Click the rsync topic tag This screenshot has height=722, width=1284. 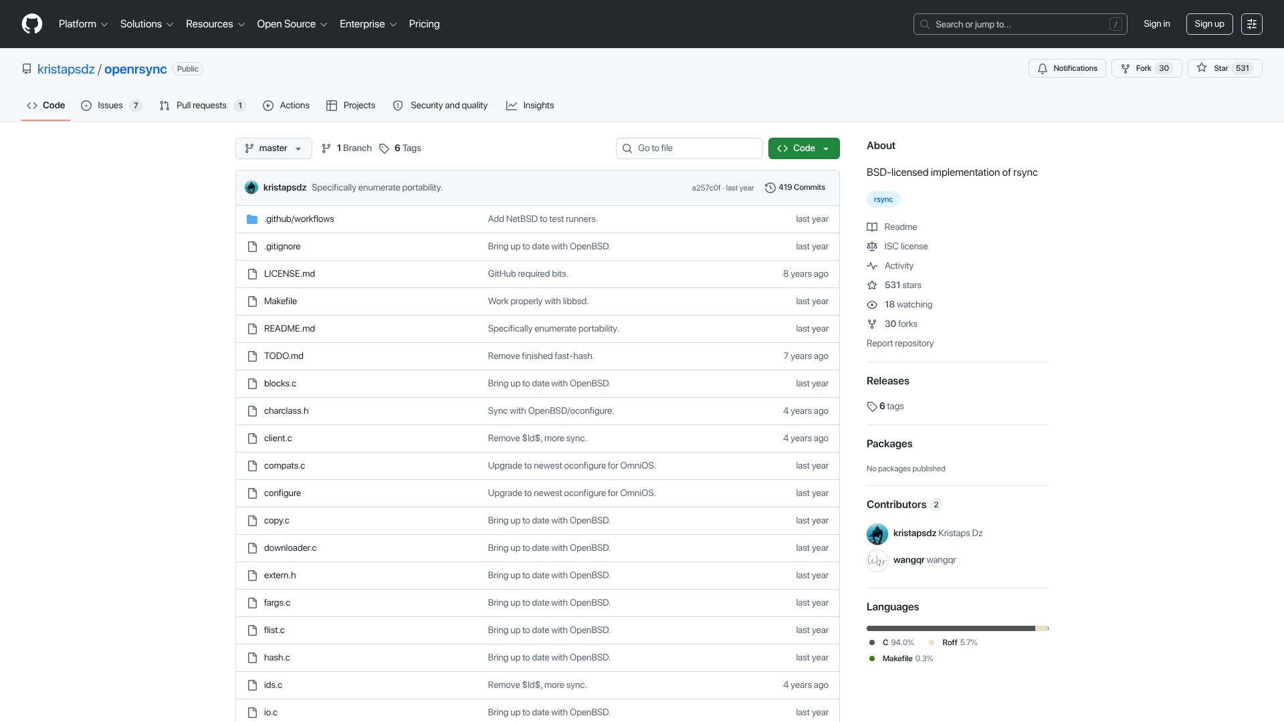click(883, 199)
